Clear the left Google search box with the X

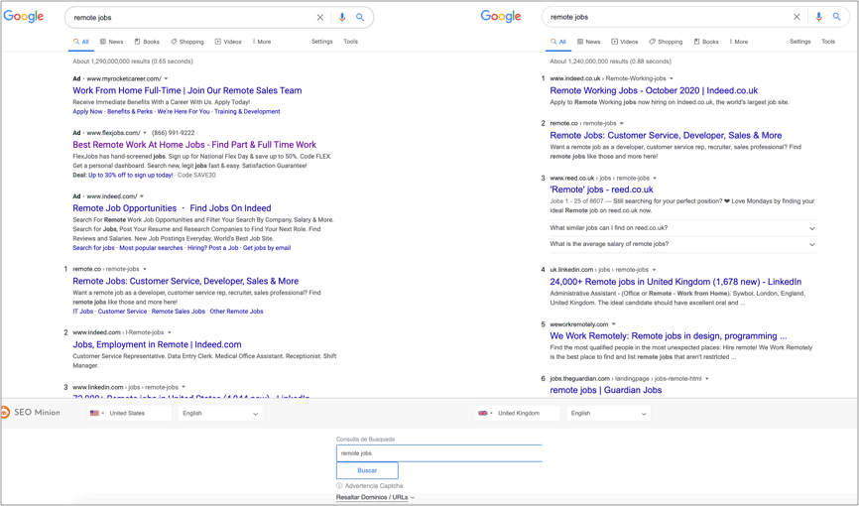coord(319,17)
